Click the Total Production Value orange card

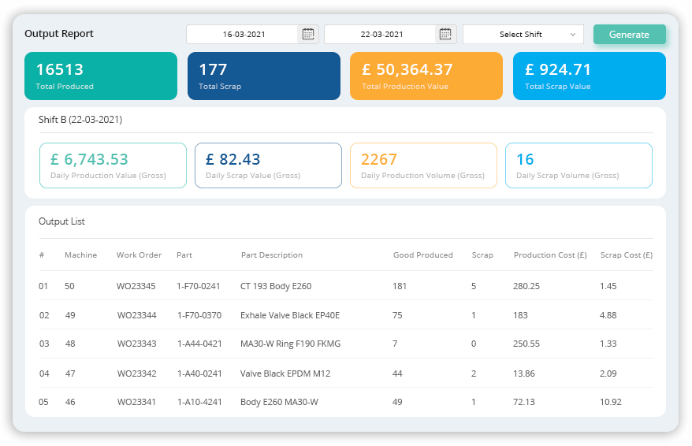[426, 76]
